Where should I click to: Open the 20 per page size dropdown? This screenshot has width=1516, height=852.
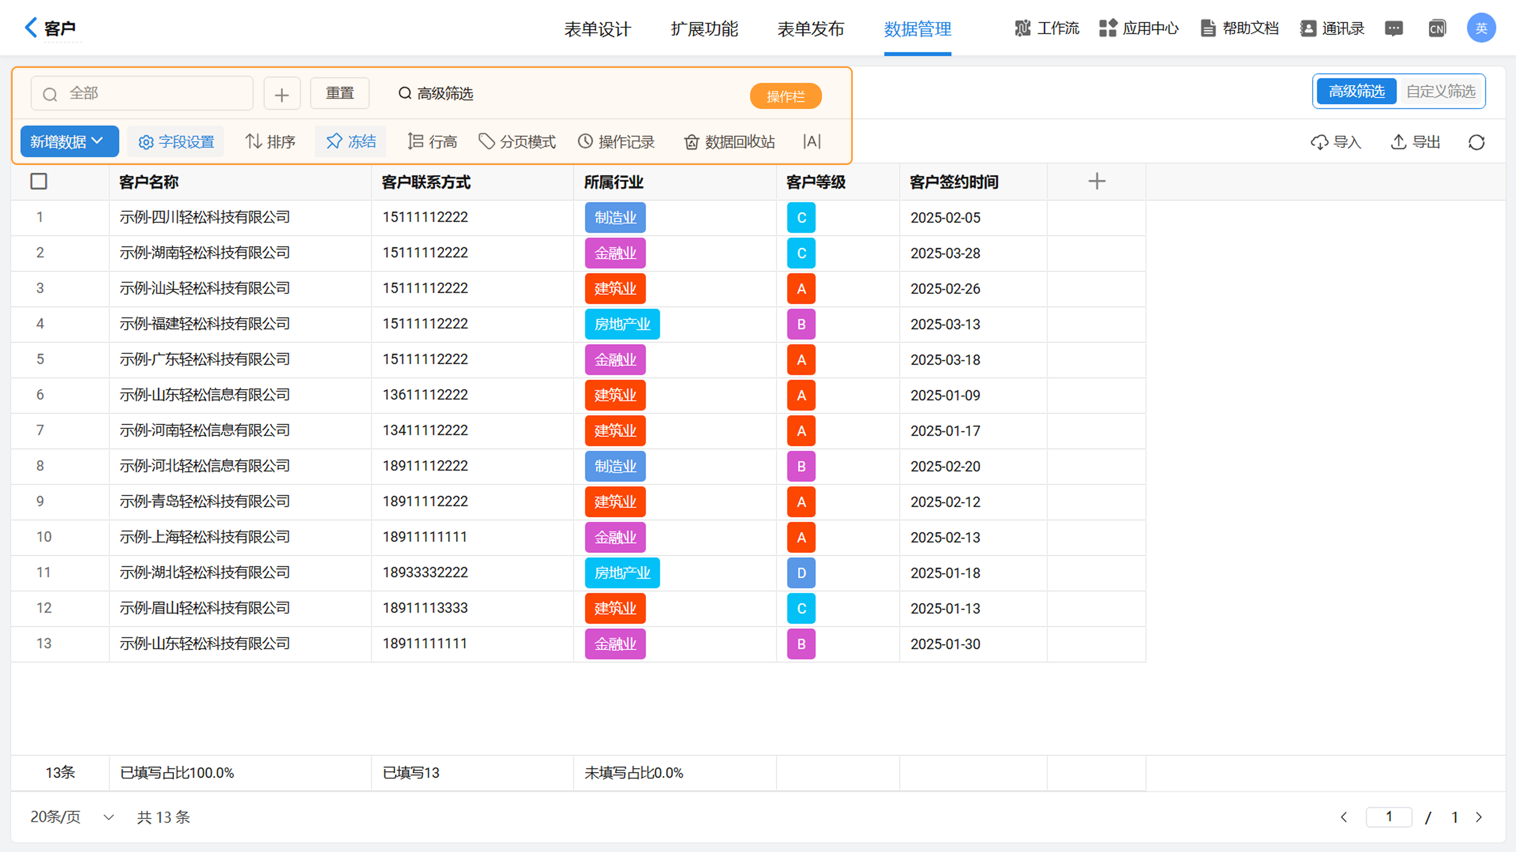pos(71,817)
